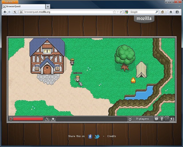The image size is (183, 147).
Task: Open the search engine selector dropdown
Action: [x=127, y=12]
